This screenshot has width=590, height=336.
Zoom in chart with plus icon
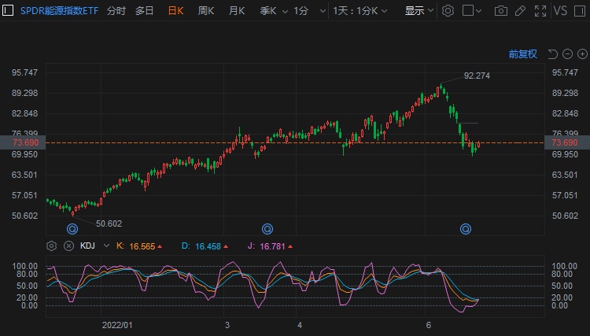[x=581, y=54]
